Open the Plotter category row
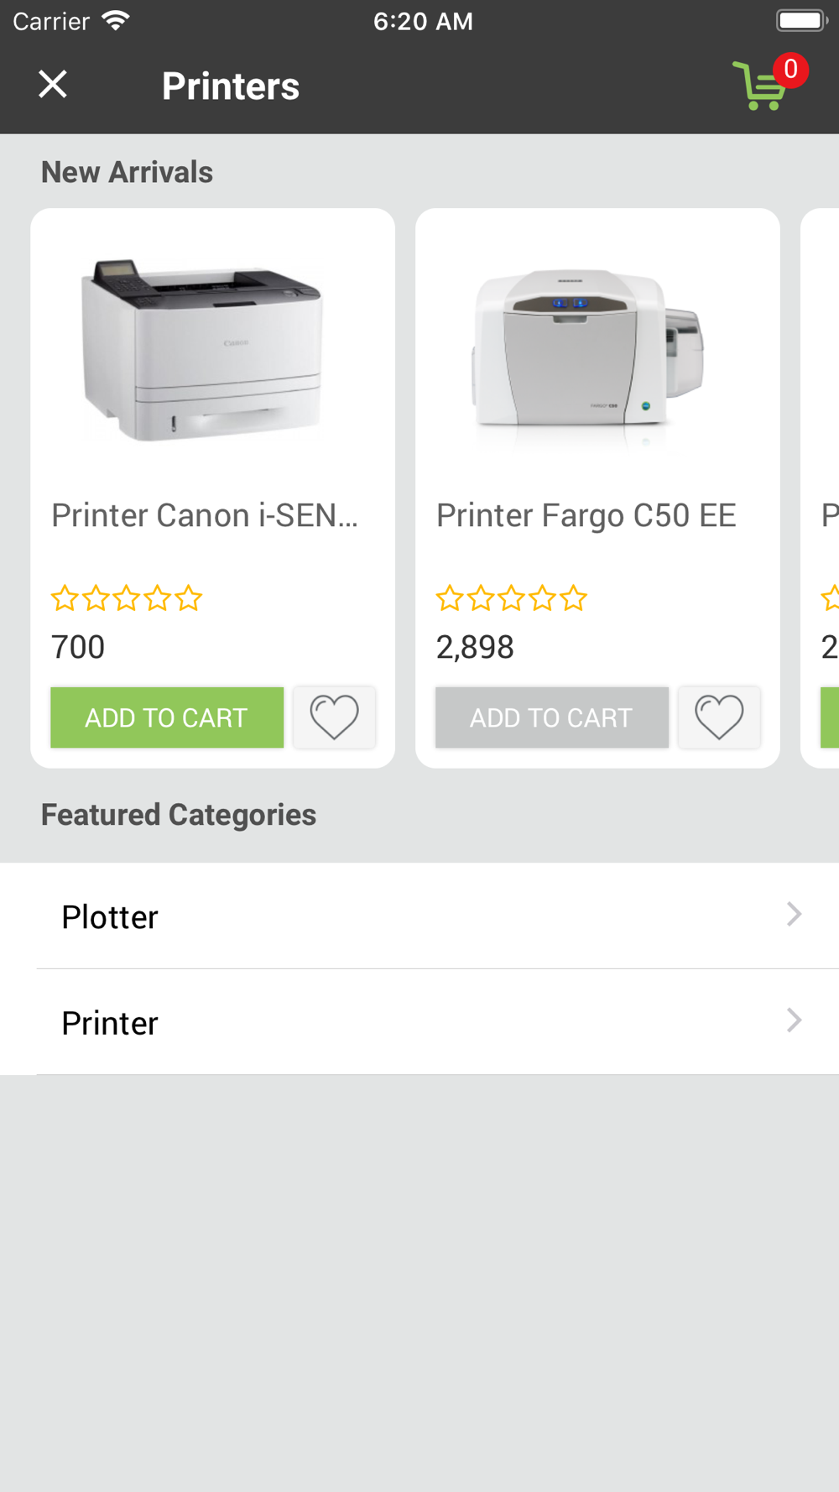Image resolution: width=839 pixels, height=1492 pixels. 419,916
